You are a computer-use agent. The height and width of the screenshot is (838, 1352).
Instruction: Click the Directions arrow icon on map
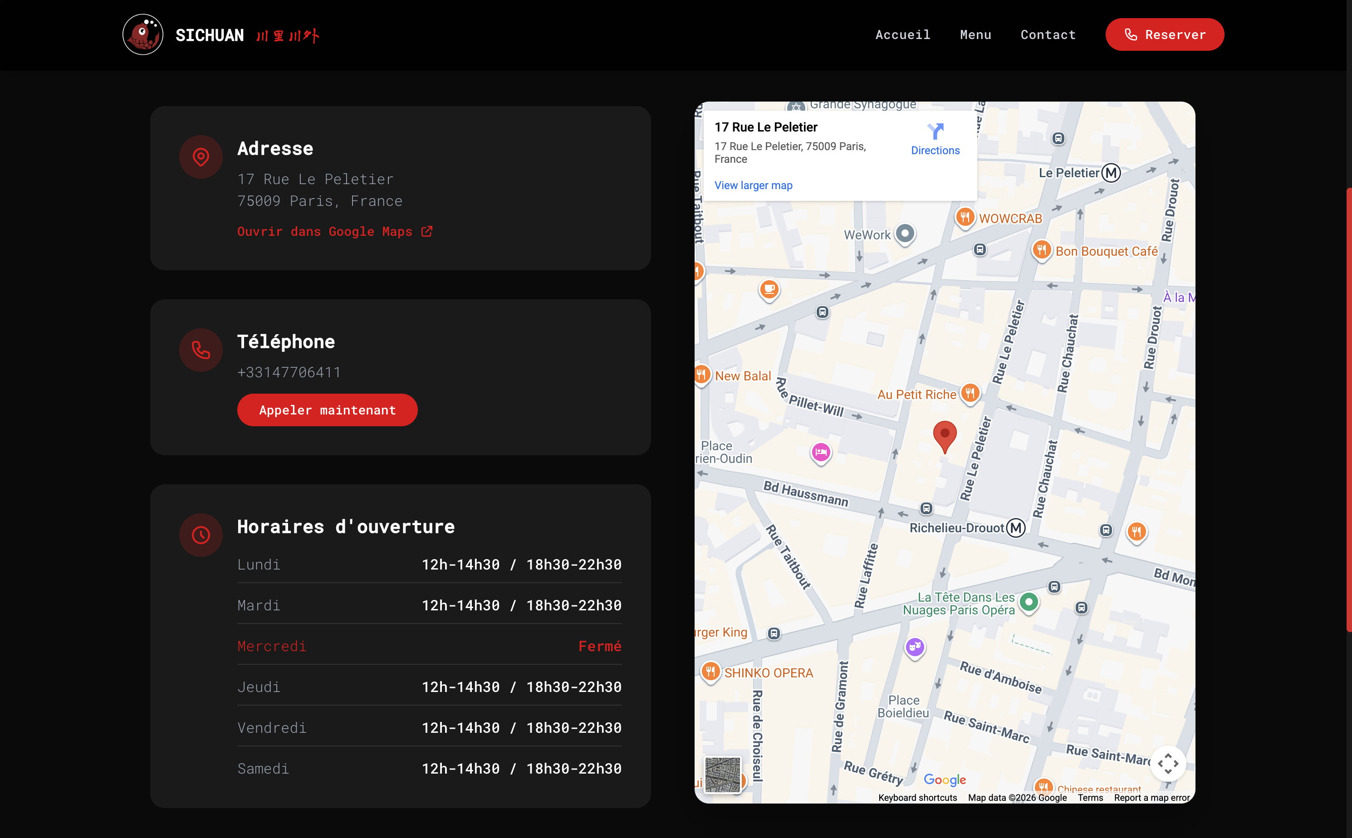pyautogui.click(x=935, y=132)
